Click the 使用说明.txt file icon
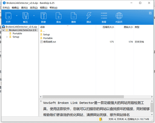 (x=41, y=42)
